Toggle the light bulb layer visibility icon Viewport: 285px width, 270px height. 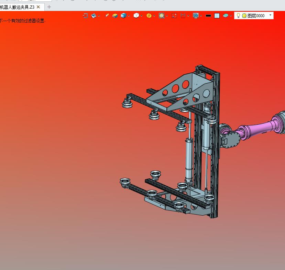point(238,15)
